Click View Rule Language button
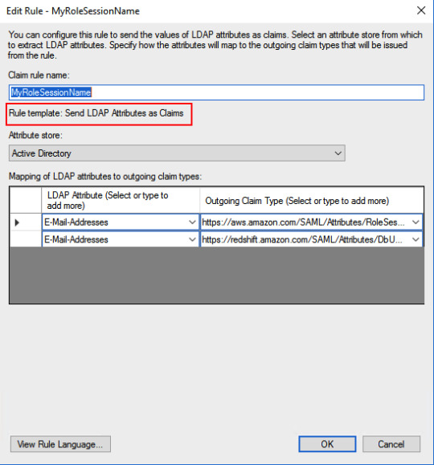 [x=60, y=444]
